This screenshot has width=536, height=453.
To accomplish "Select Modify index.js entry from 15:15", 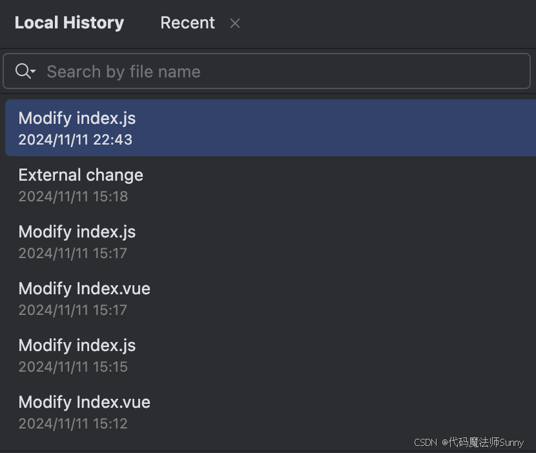I will [271, 356].
